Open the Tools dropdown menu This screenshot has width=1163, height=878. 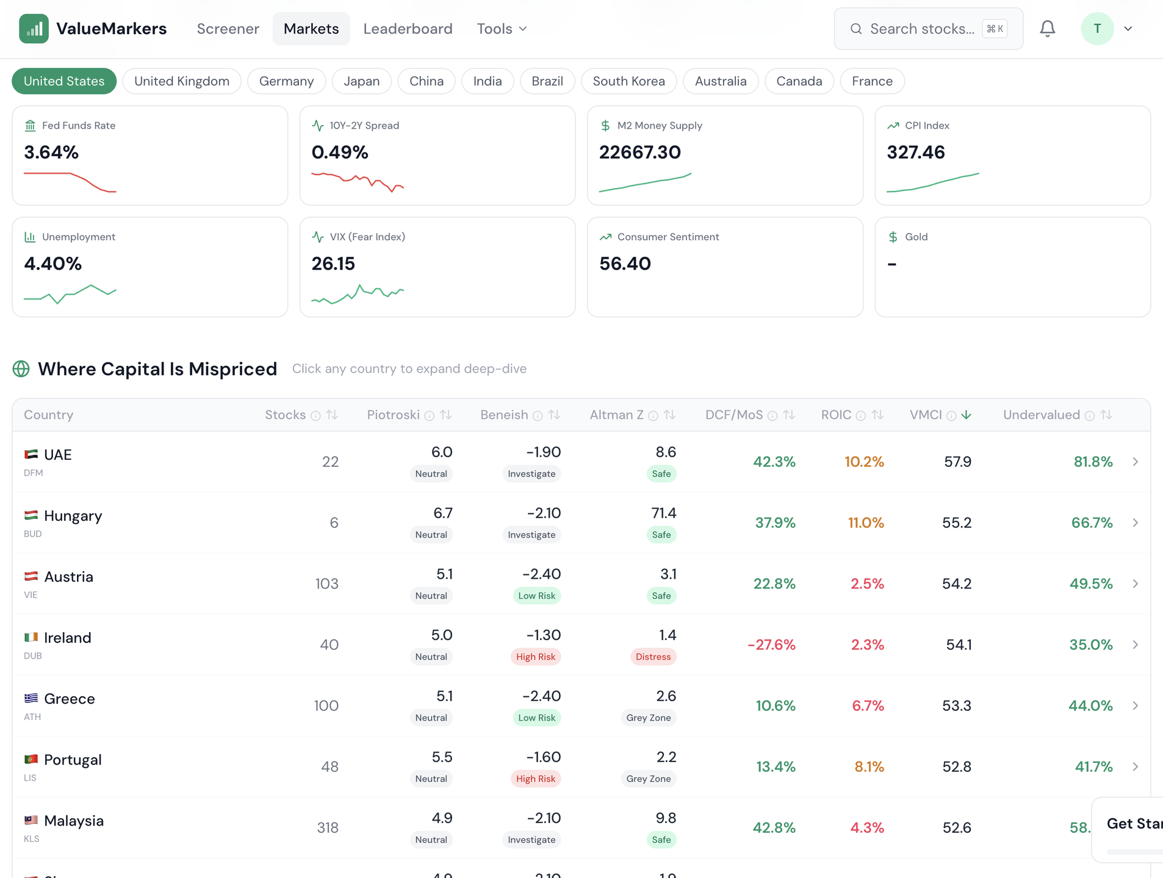tap(502, 29)
